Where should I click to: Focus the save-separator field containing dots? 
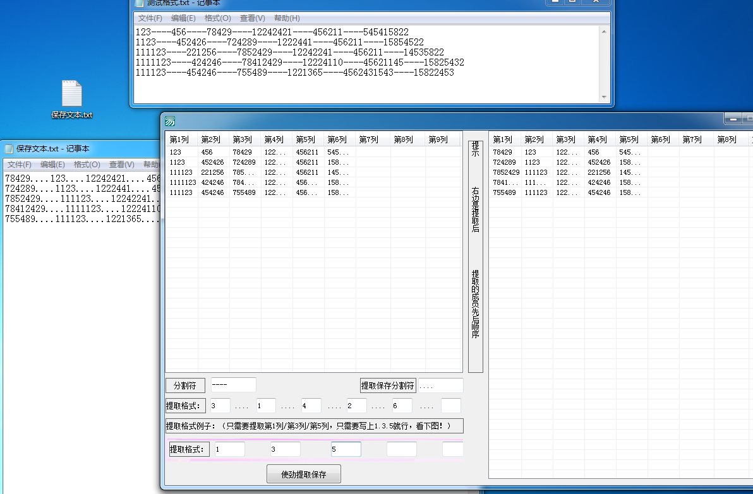pyautogui.click(x=440, y=385)
